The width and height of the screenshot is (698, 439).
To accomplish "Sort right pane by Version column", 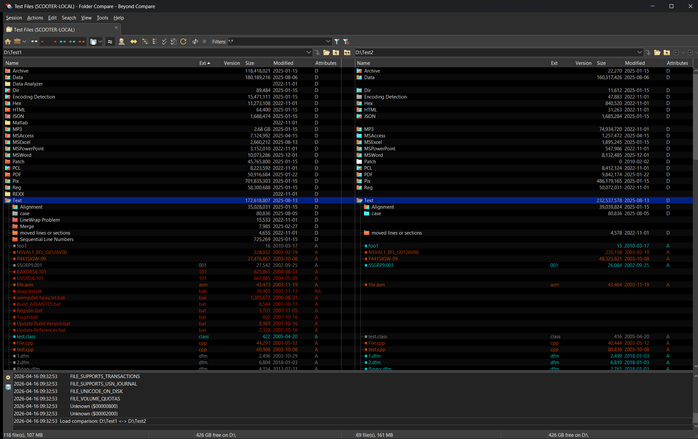I will (584, 63).
